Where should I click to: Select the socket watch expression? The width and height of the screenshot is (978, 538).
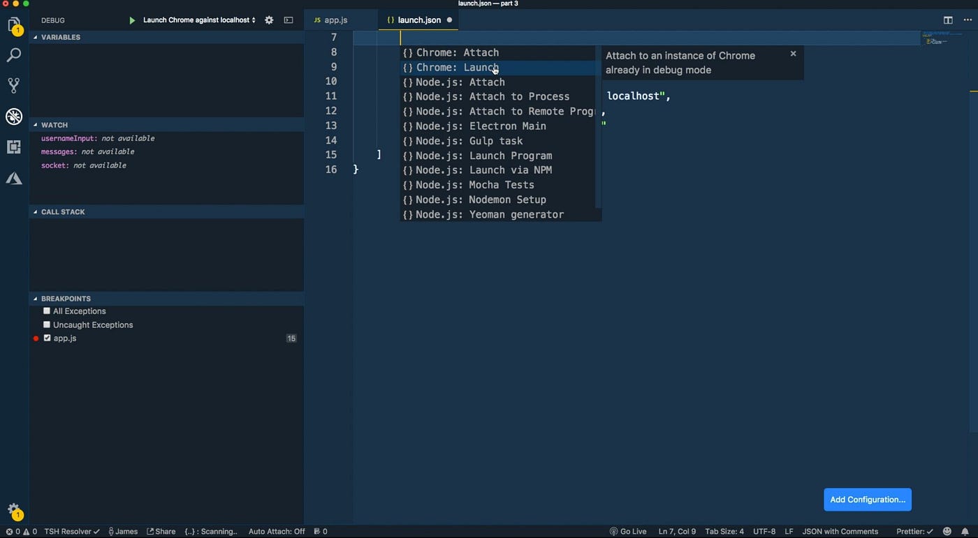84,165
